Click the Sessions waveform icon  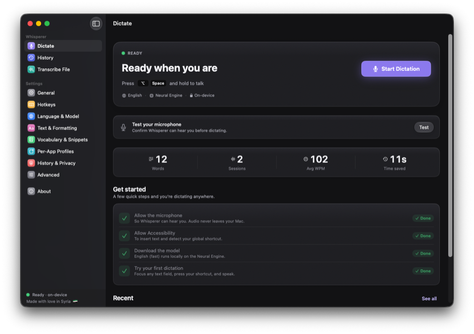tap(233, 159)
